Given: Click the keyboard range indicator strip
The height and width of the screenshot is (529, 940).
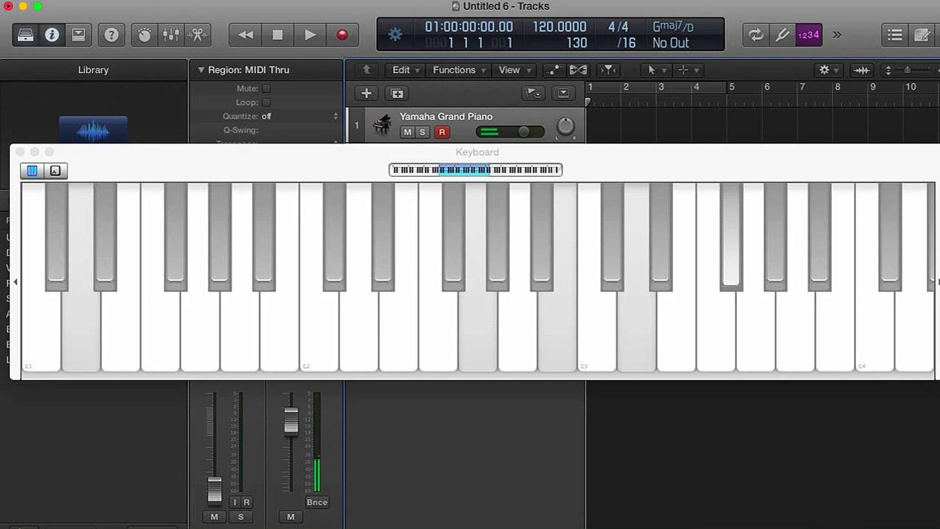Looking at the screenshot, I should pos(475,169).
